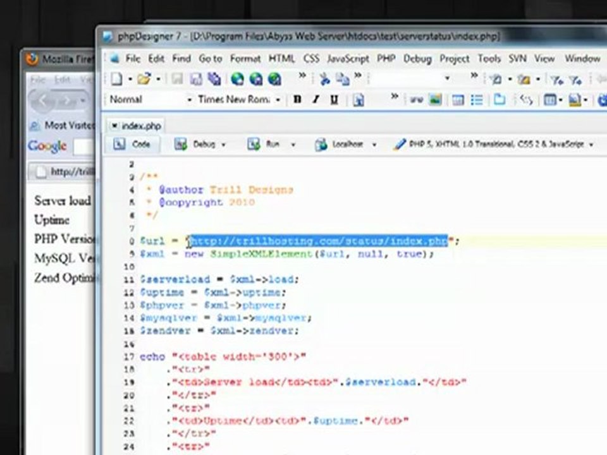Click the echo table width line 17

(223, 356)
